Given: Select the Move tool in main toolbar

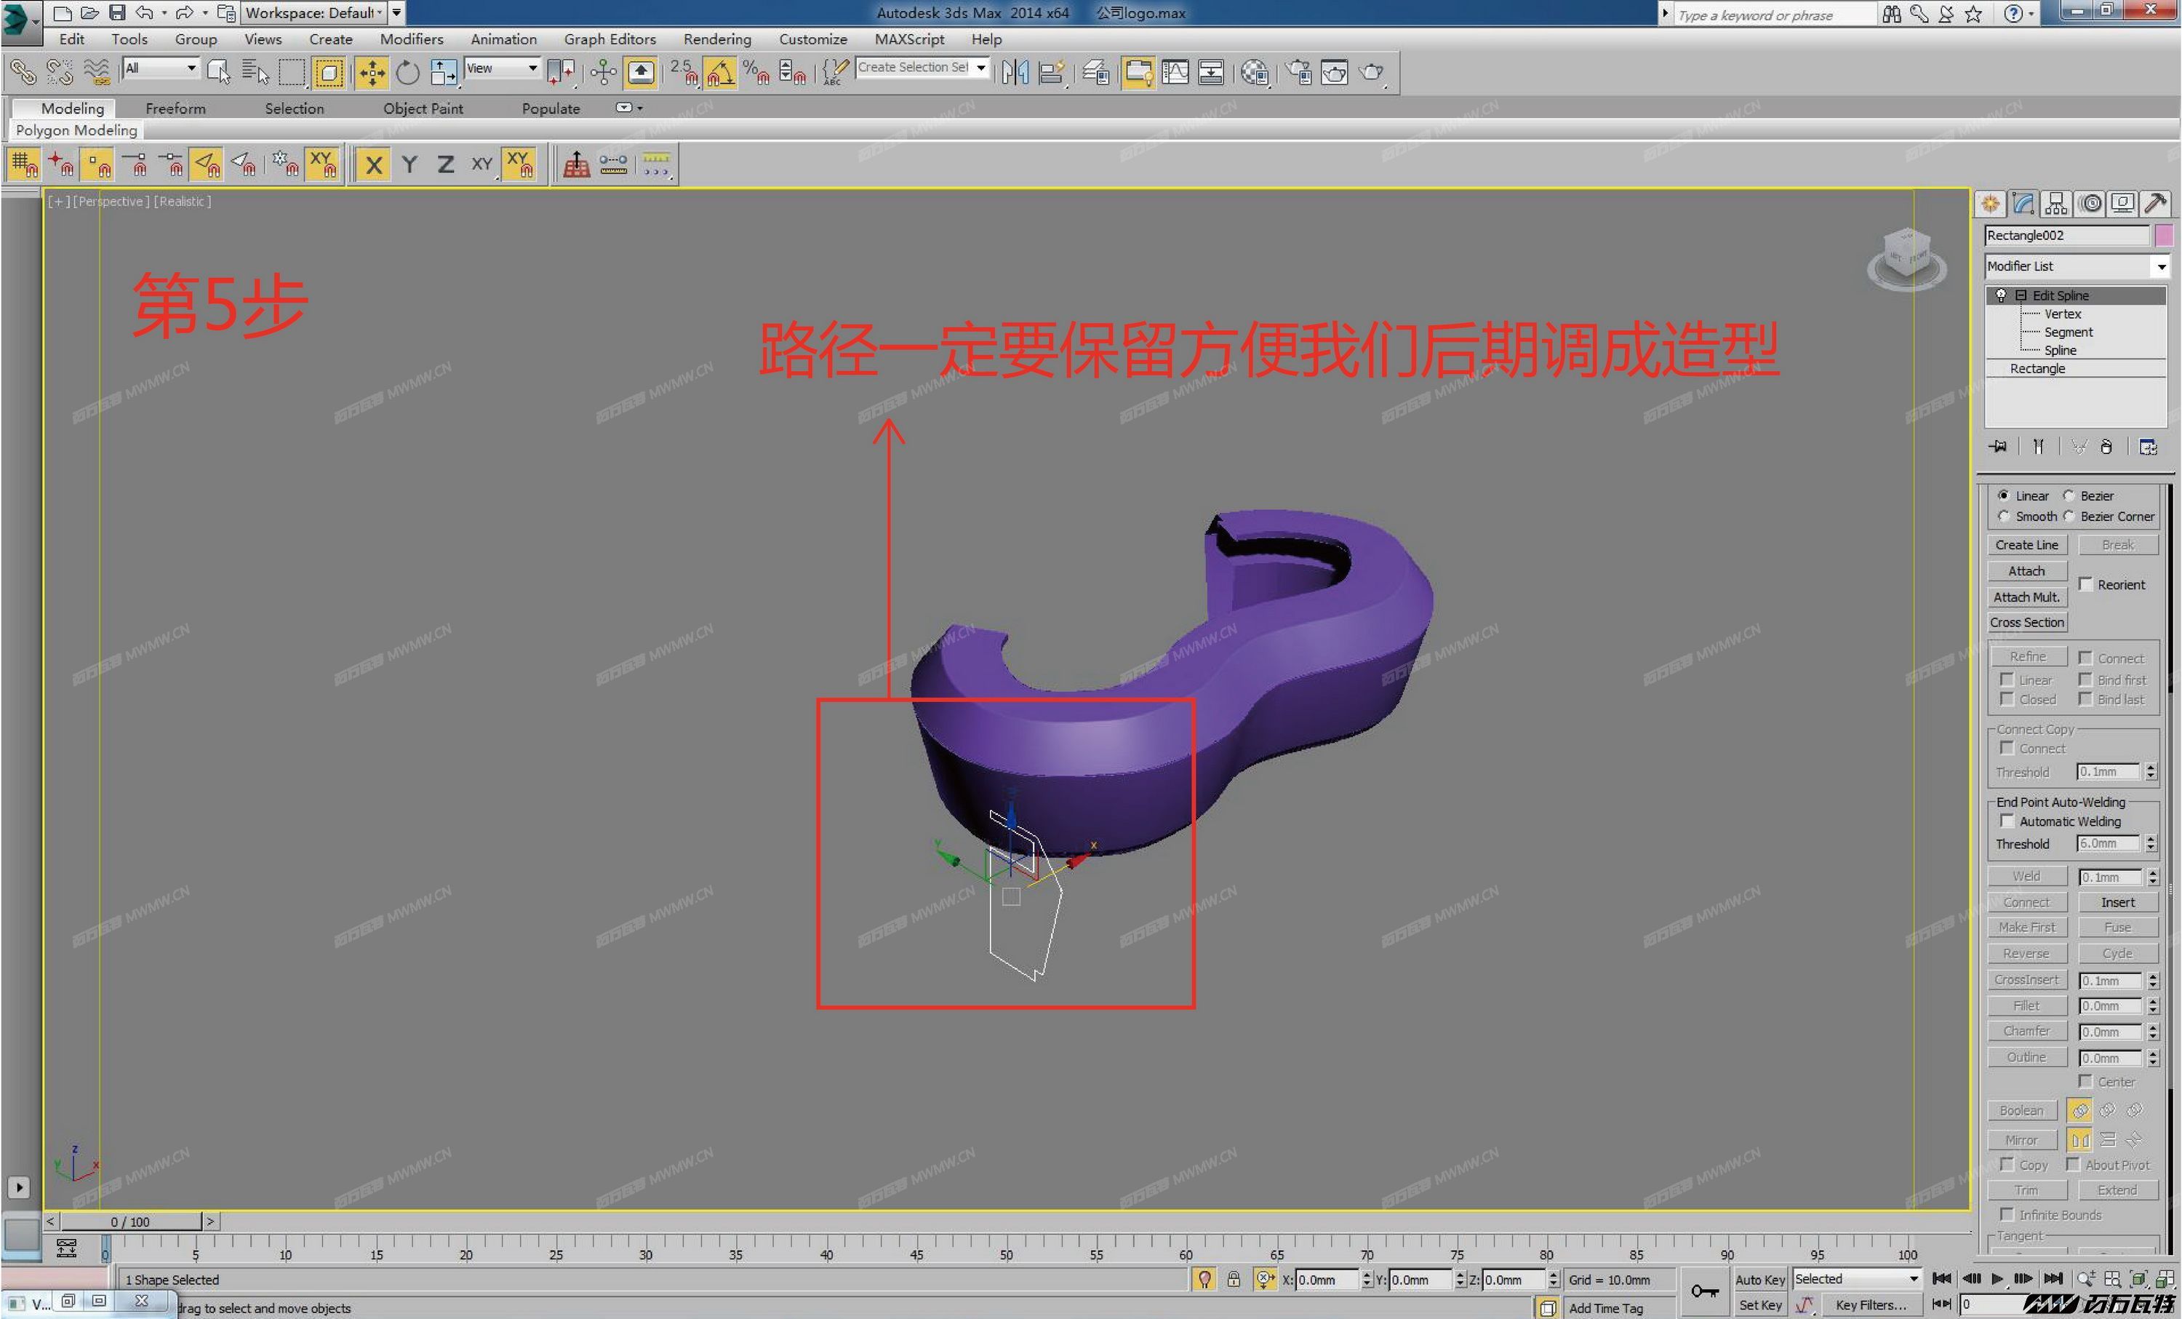Looking at the screenshot, I should 372,72.
